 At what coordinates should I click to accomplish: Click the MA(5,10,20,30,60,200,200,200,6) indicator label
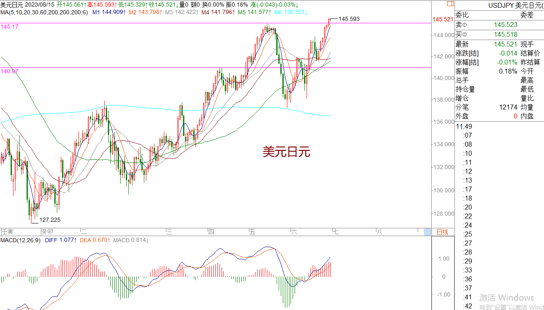point(44,12)
